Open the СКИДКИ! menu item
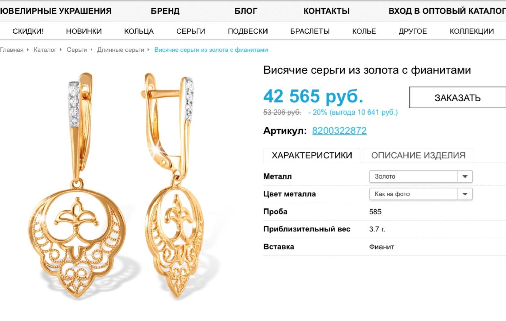 28,31
